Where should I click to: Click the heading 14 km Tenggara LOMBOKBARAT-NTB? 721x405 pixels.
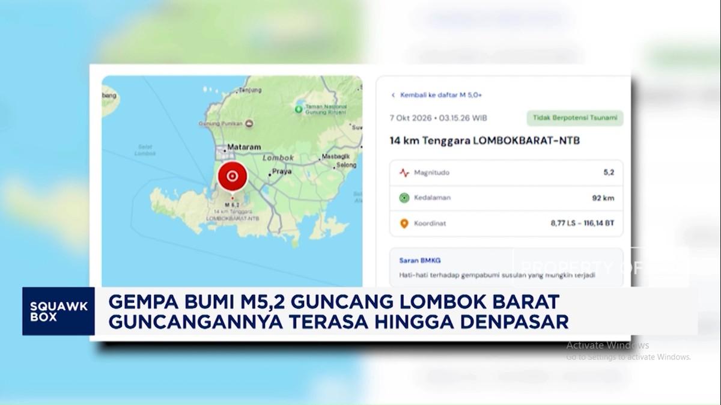pos(484,141)
